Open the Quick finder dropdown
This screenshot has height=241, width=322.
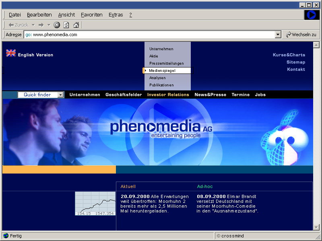click(60, 95)
